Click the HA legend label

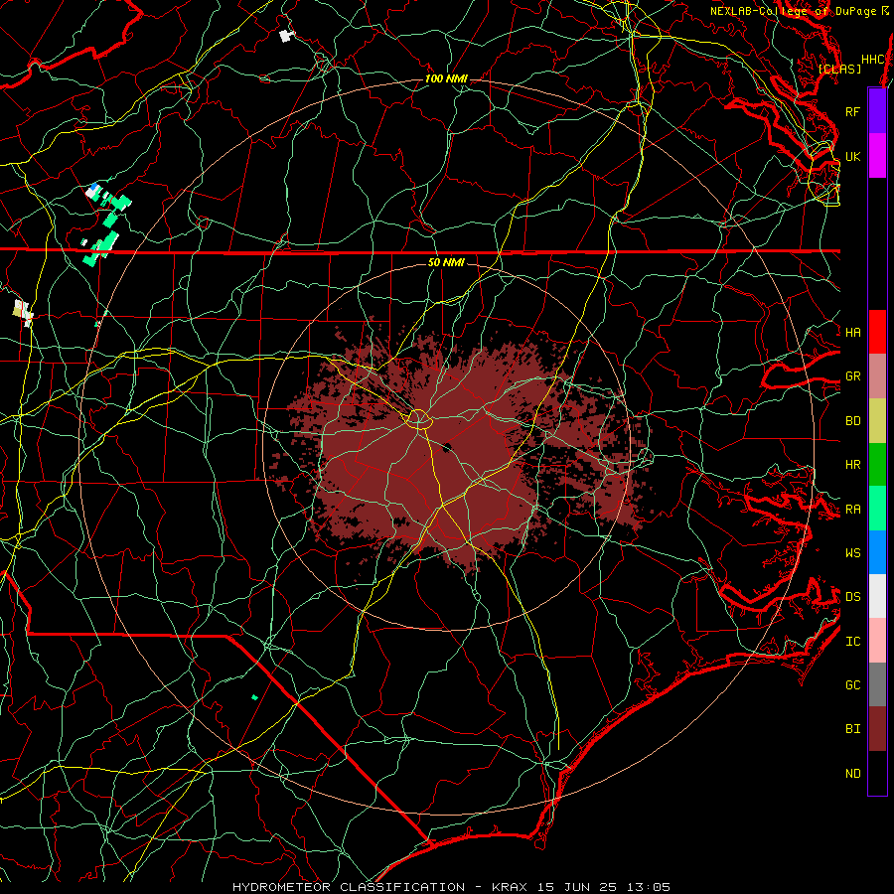click(x=852, y=333)
